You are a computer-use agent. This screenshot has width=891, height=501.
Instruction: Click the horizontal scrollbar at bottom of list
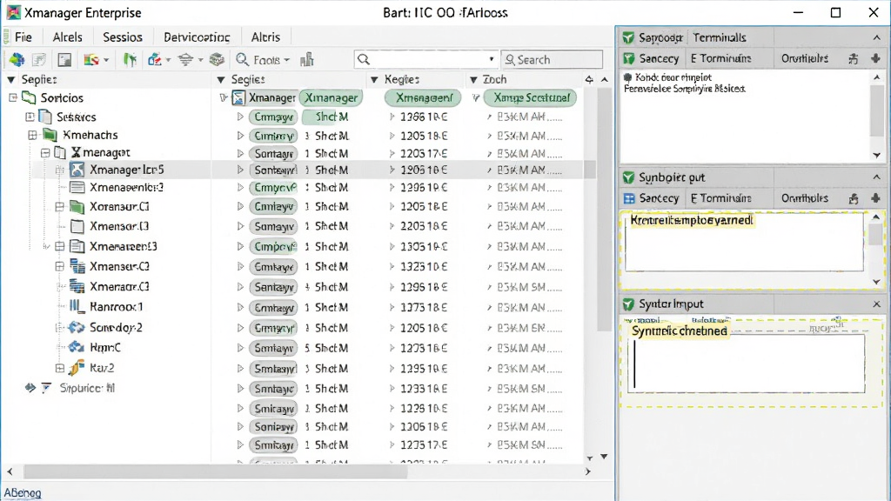215,471
